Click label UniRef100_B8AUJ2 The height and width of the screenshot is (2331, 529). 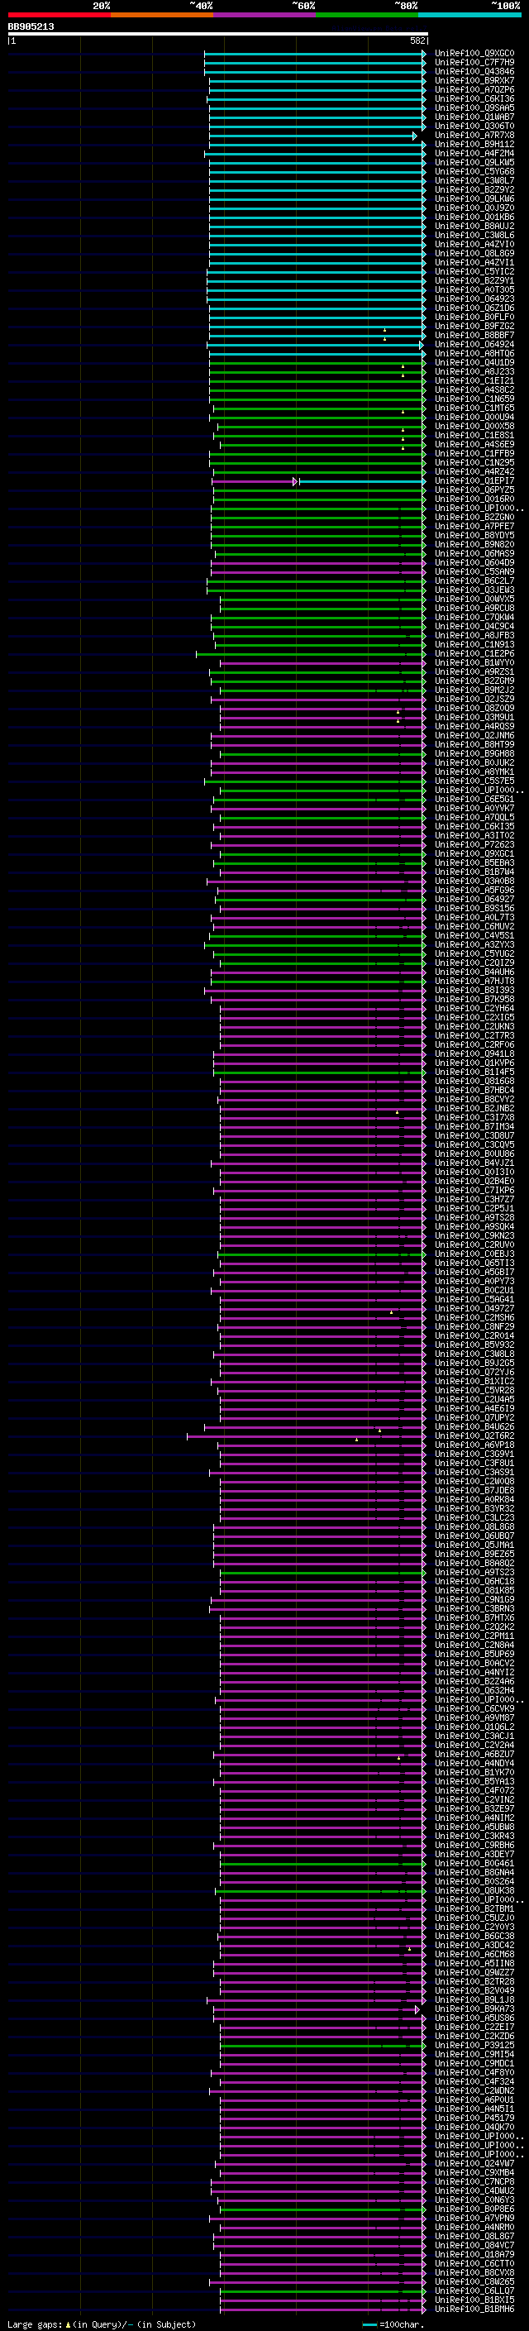[474, 227]
